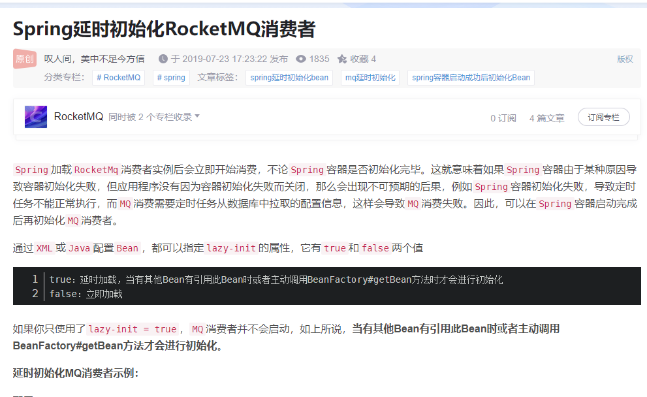Expand the 同时被 2 个专栏收录 dropdown arrow
This screenshot has height=397, width=647.
point(197,116)
